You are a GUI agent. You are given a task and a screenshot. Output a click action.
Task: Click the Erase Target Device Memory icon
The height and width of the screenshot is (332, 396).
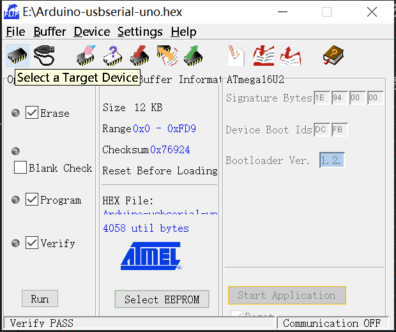click(86, 56)
